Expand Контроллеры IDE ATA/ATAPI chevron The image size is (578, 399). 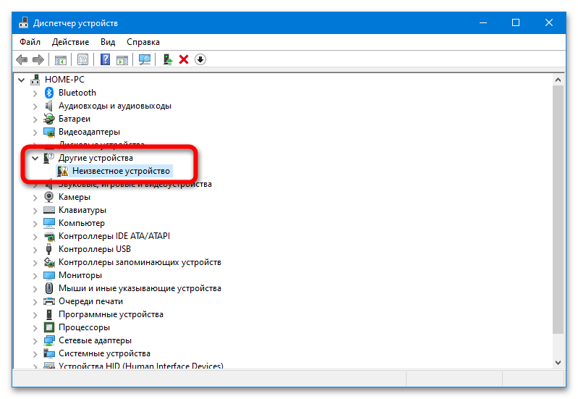[35, 237]
